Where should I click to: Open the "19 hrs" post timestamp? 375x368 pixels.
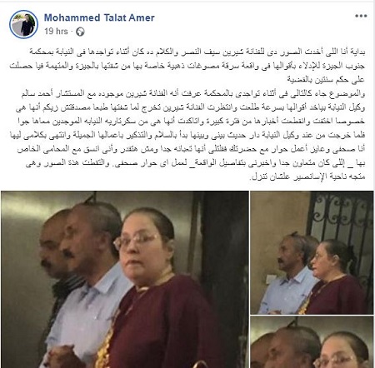[x=56, y=32]
